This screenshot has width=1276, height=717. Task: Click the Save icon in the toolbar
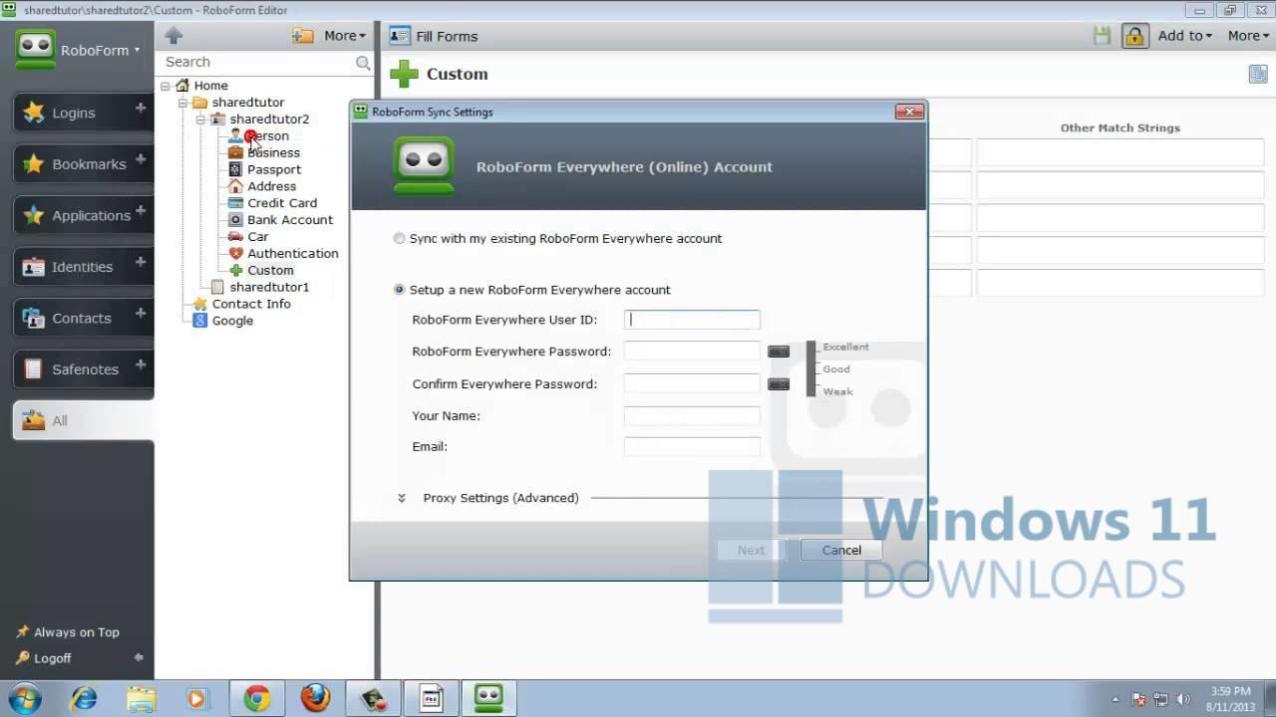1102,35
